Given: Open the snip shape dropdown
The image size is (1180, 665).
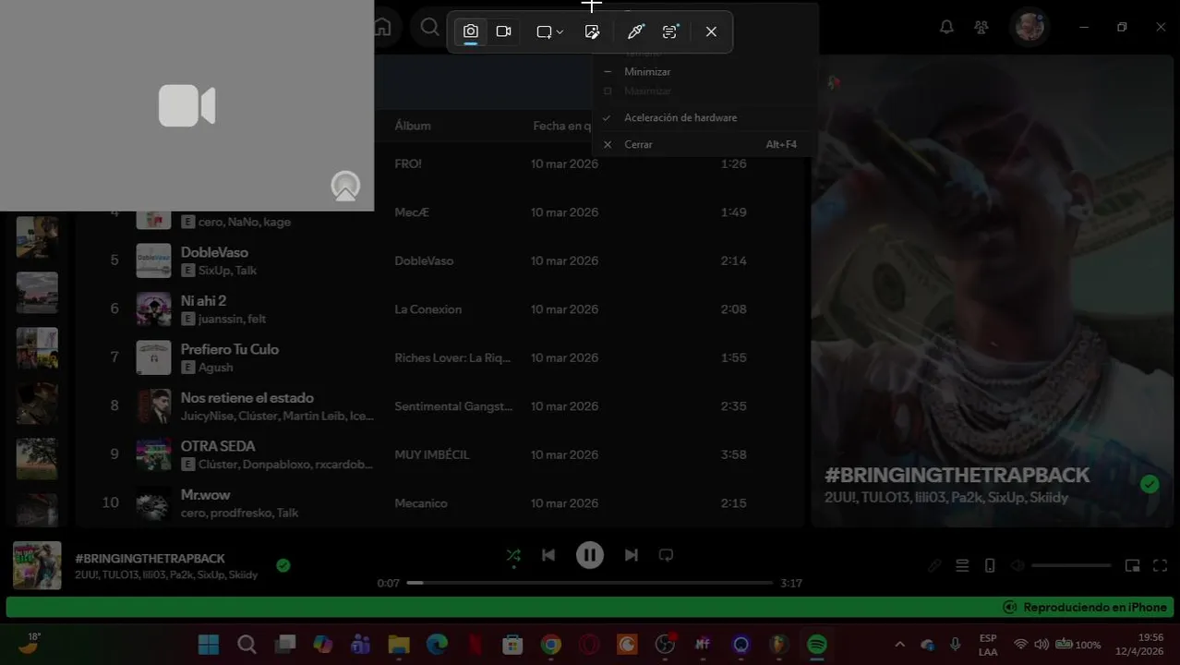Looking at the screenshot, I should (x=549, y=31).
